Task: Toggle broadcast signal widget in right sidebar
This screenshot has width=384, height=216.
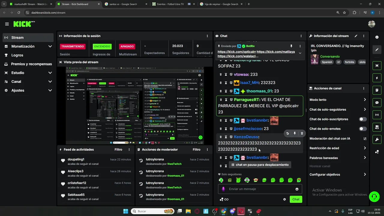Action: tap(377, 115)
